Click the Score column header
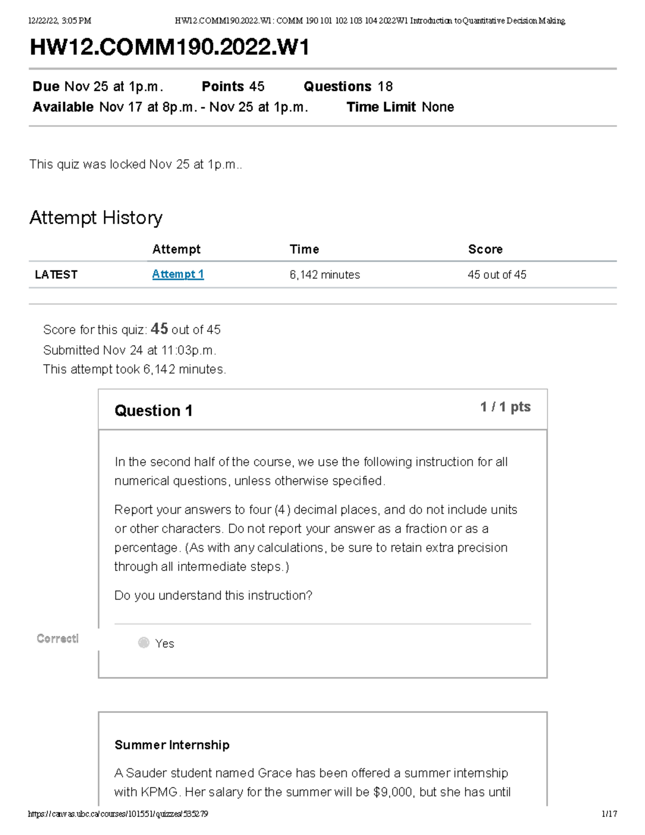Viewport: 645px width, 835px height. (485, 249)
